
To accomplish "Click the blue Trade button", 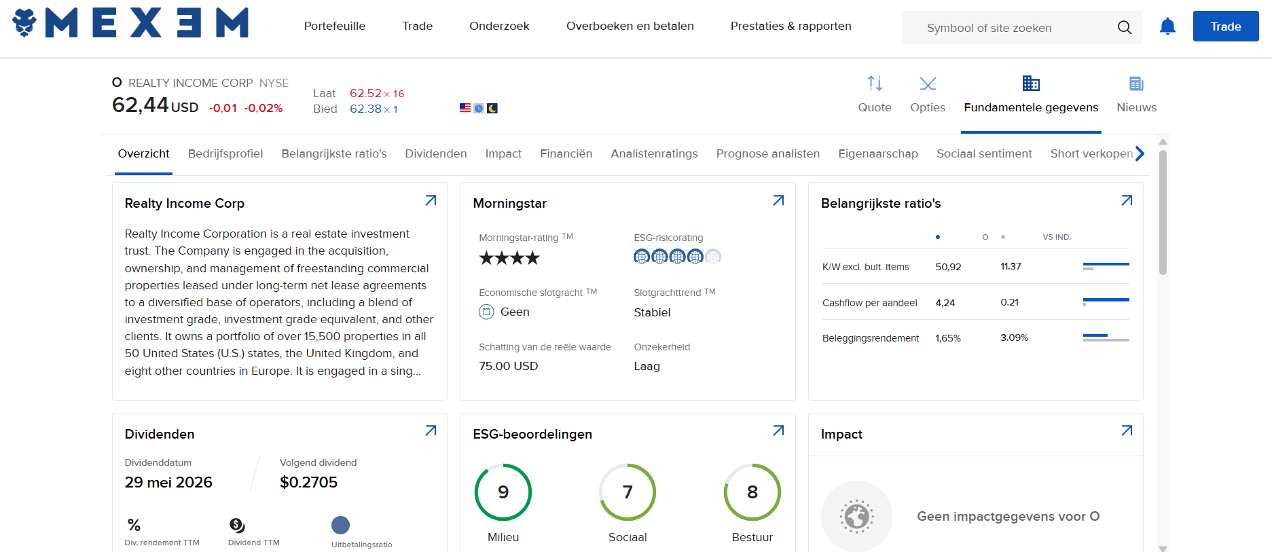I will coord(1226,26).
